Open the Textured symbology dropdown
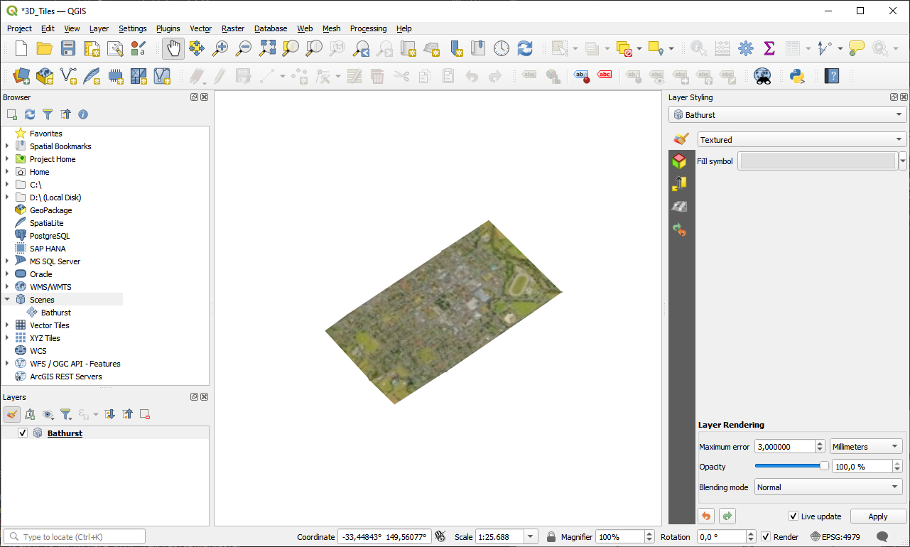 pos(801,139)
